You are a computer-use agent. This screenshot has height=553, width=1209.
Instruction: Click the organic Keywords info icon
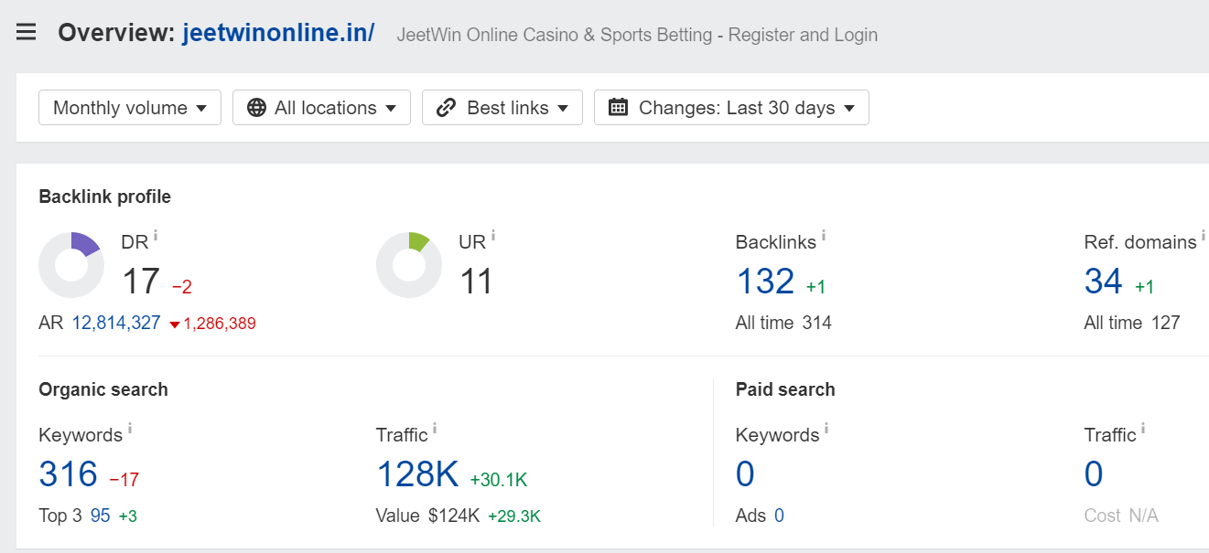[x=130, y=429]
